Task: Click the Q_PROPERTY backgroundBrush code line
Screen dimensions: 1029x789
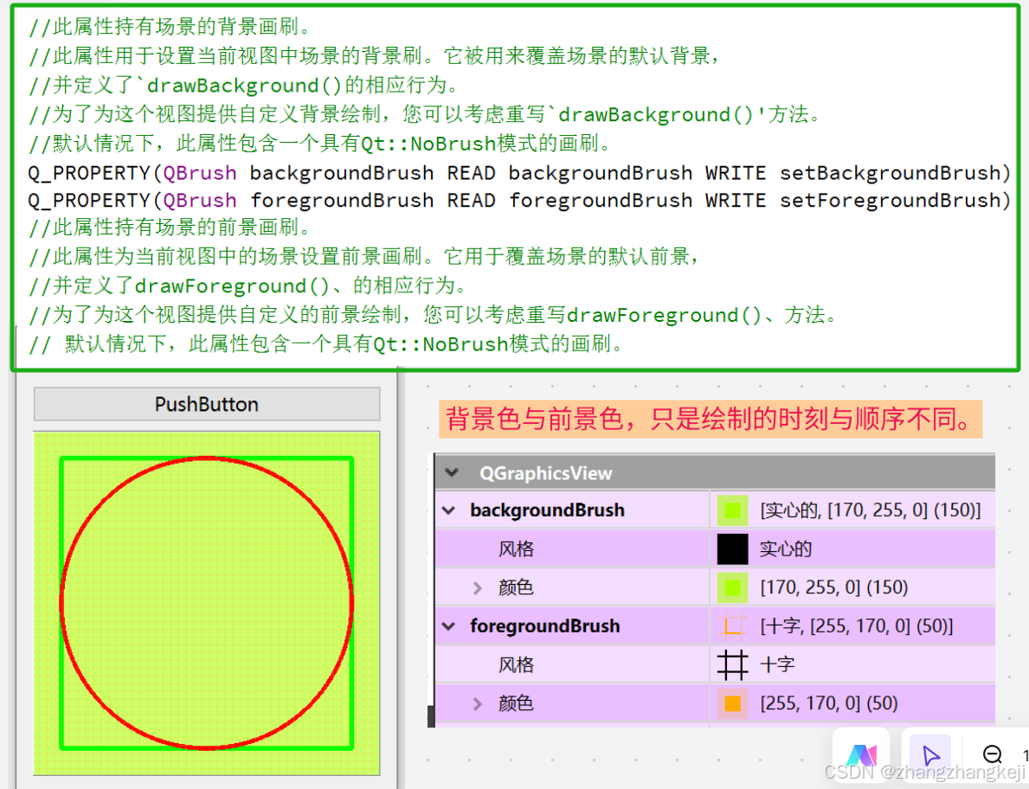Action: click(518, 173)
